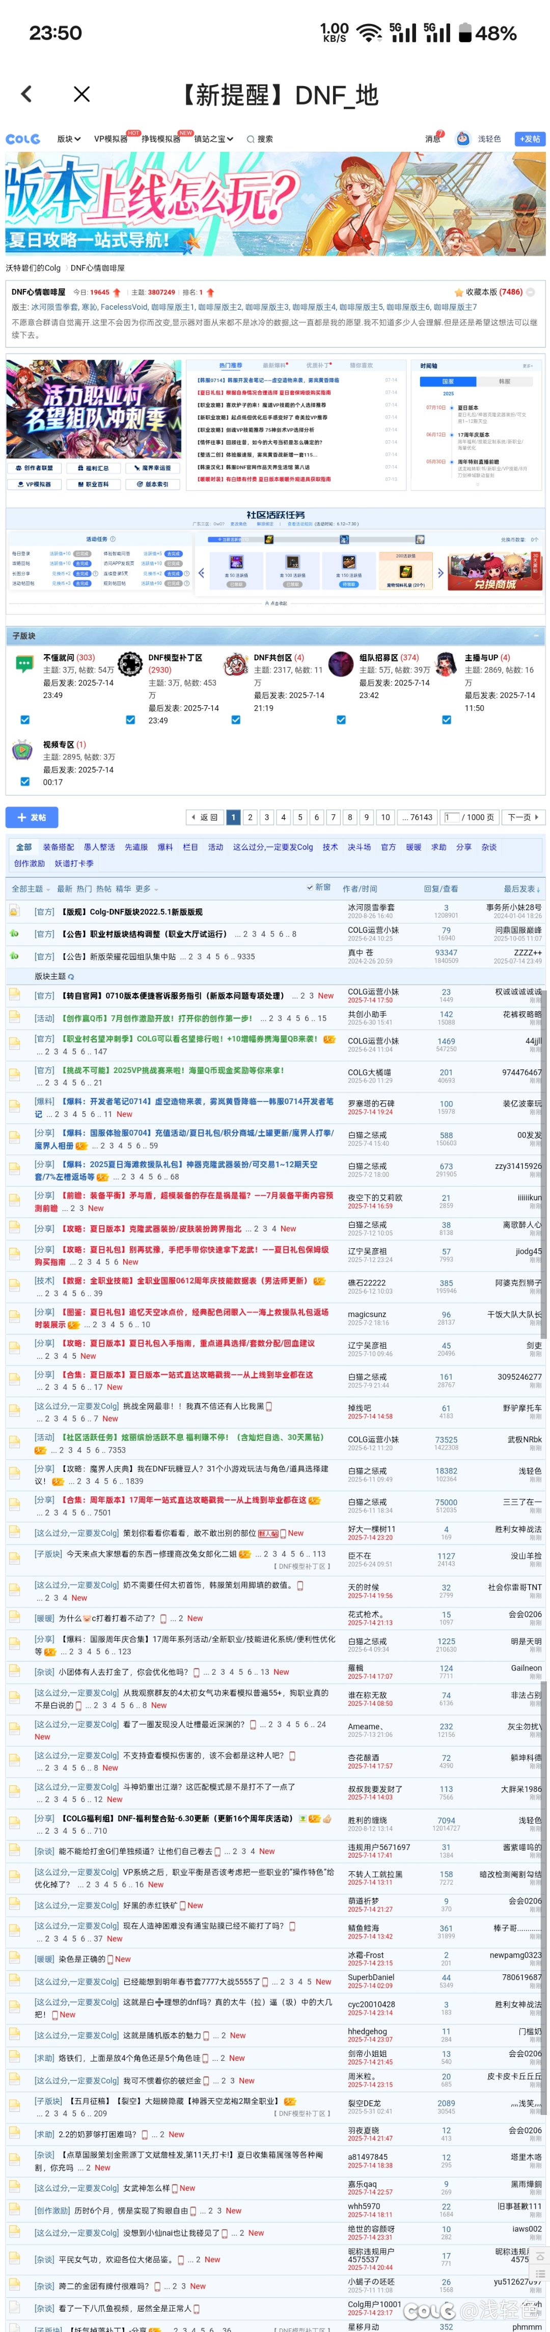Screen dimensions: 550x2332
Task: Select the 爆料 category tab
Action: click(164, 847)
